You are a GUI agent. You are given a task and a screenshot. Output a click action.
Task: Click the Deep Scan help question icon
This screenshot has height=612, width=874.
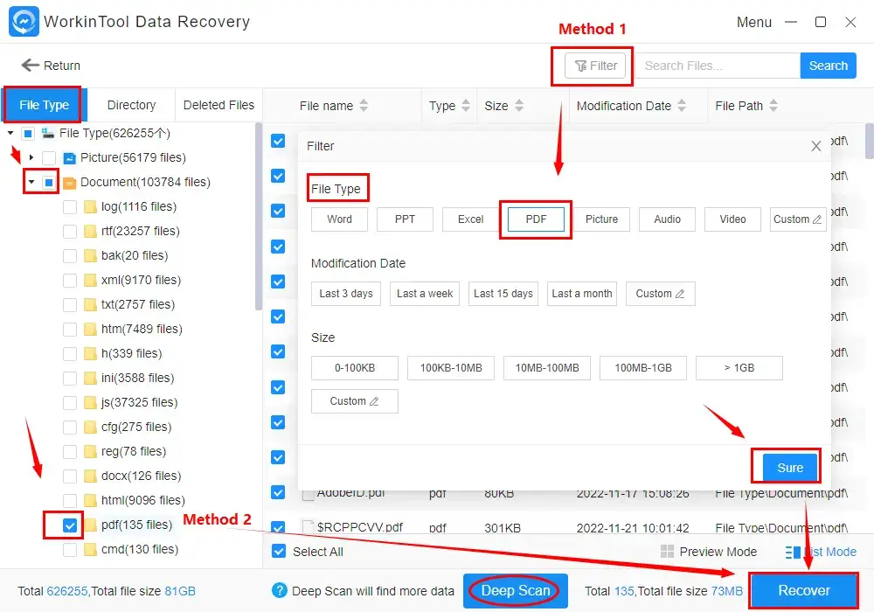pyautogui.click(x=280, y=590)
